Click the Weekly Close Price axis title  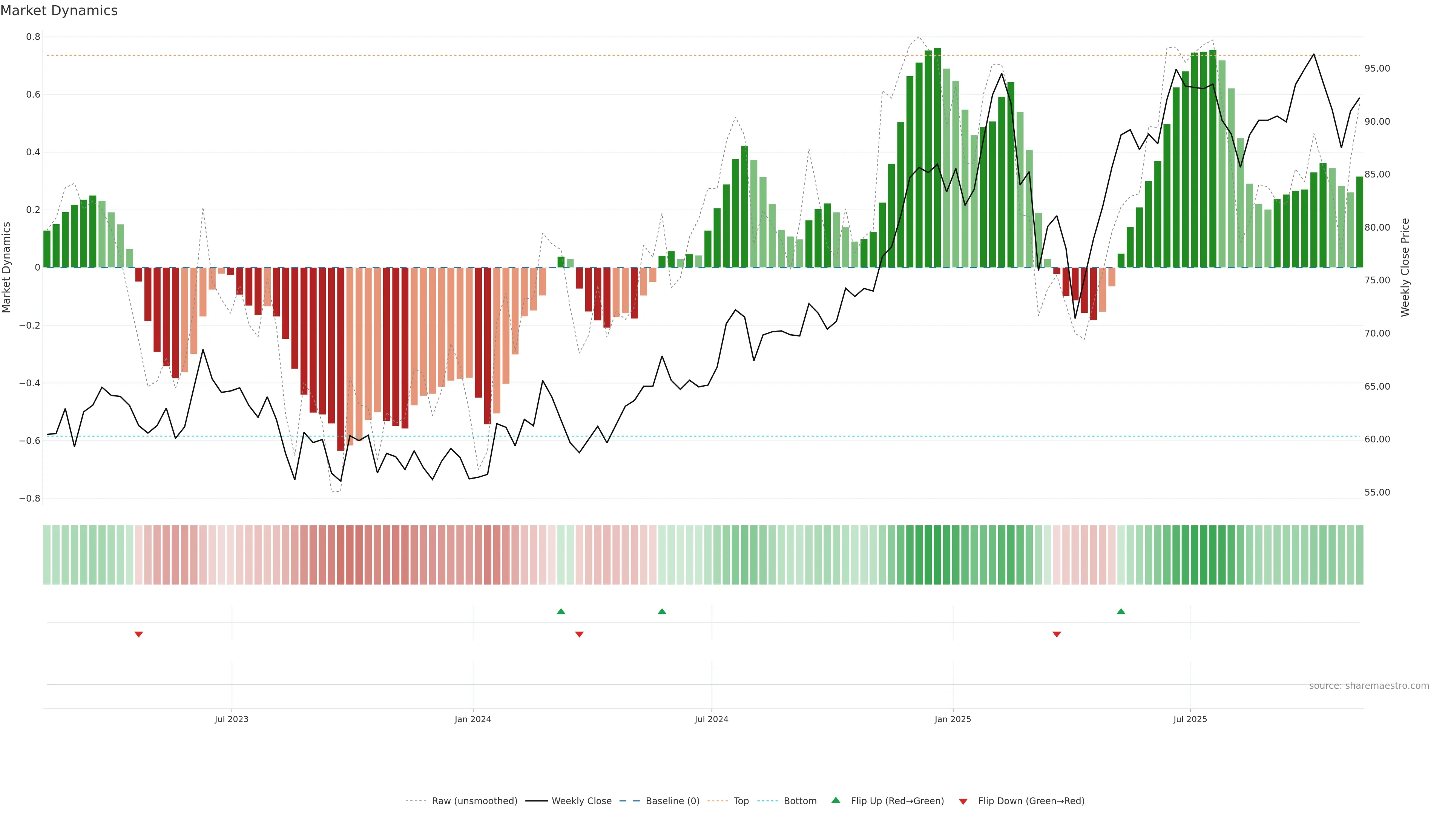(1405, 268)
